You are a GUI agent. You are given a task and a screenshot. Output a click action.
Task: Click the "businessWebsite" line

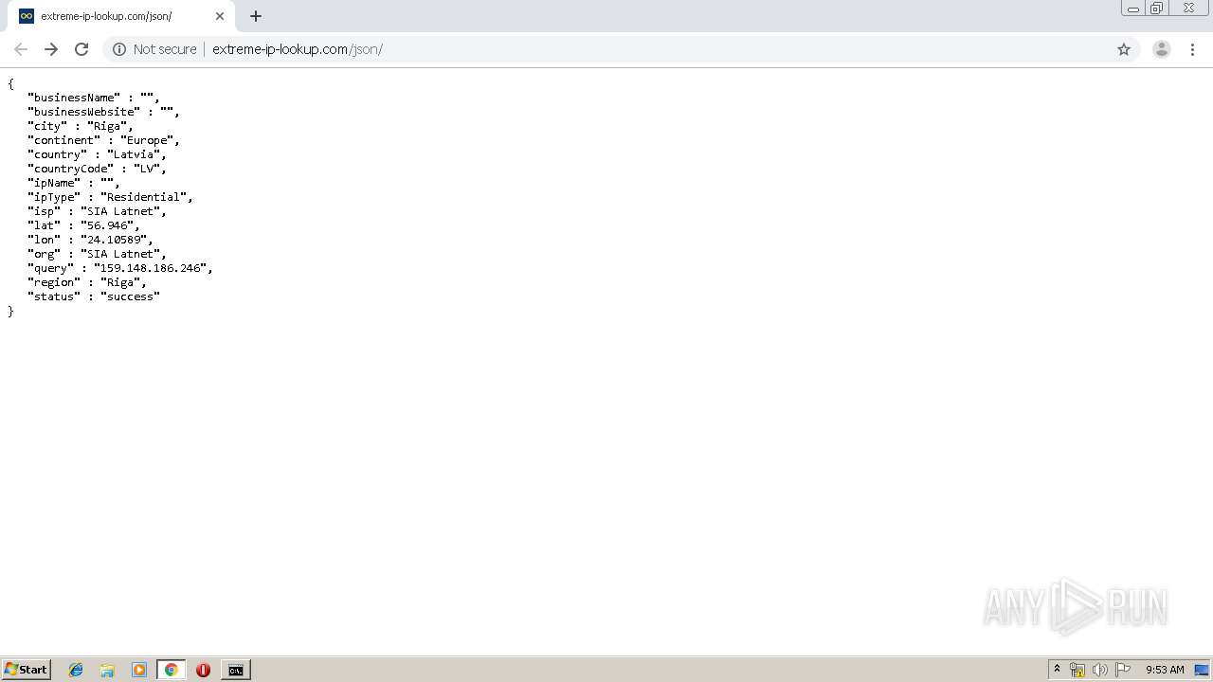click(x=103, y=112)
